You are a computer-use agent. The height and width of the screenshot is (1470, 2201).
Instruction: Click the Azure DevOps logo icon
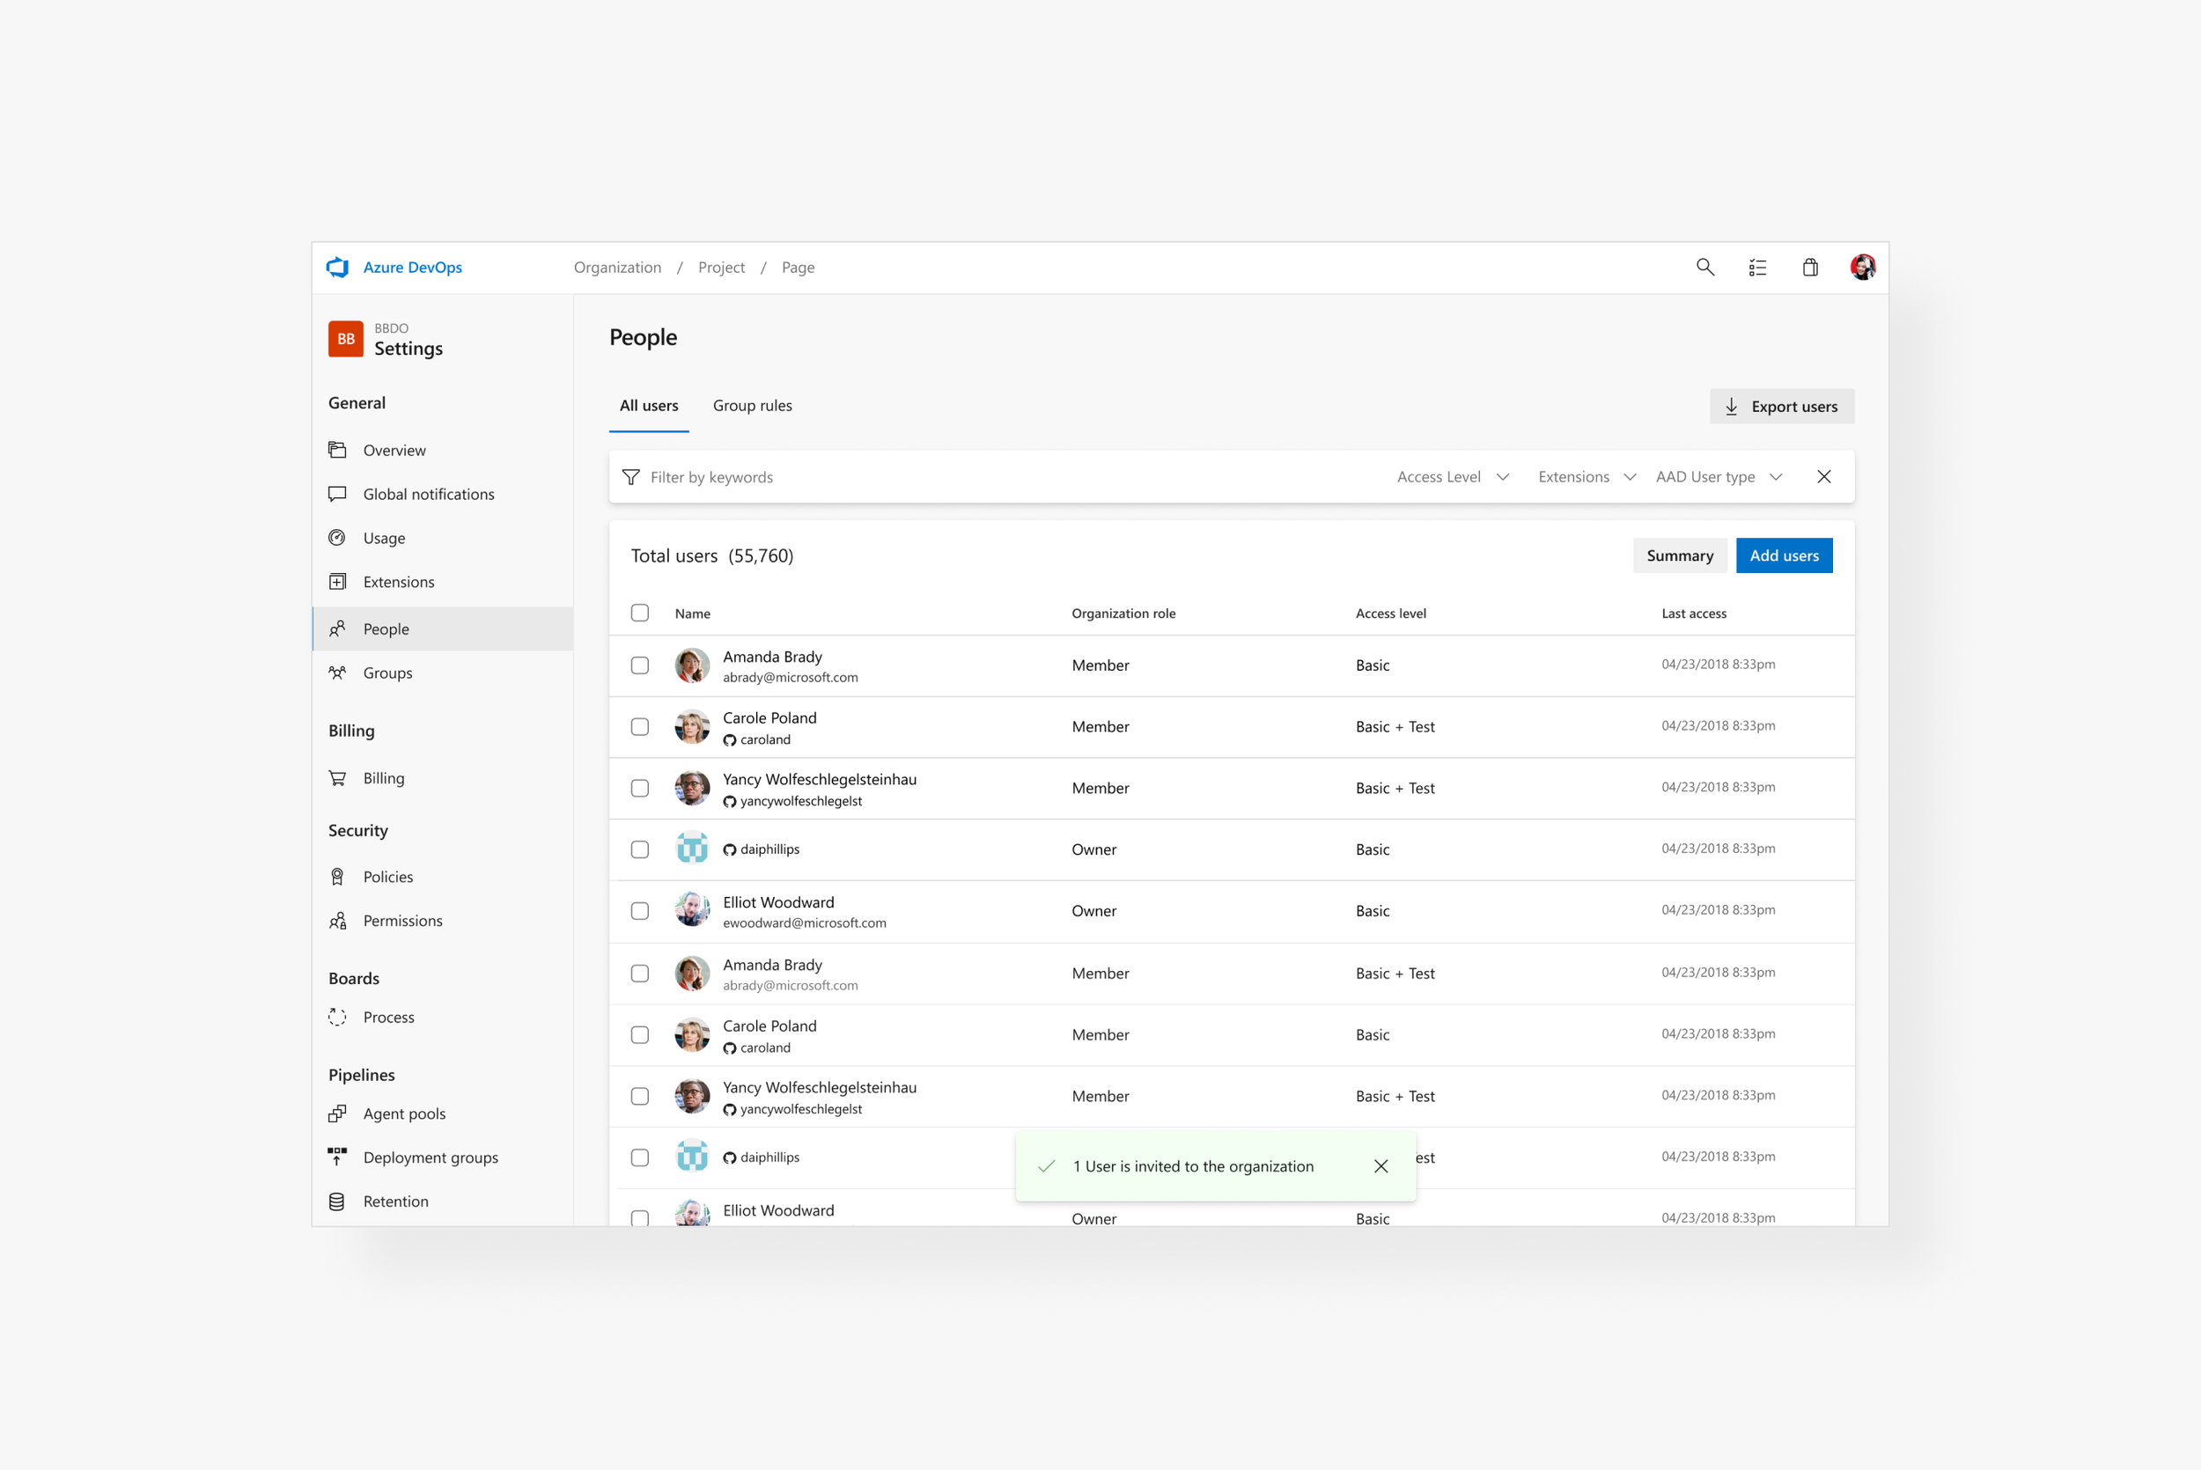pos(337,268)
